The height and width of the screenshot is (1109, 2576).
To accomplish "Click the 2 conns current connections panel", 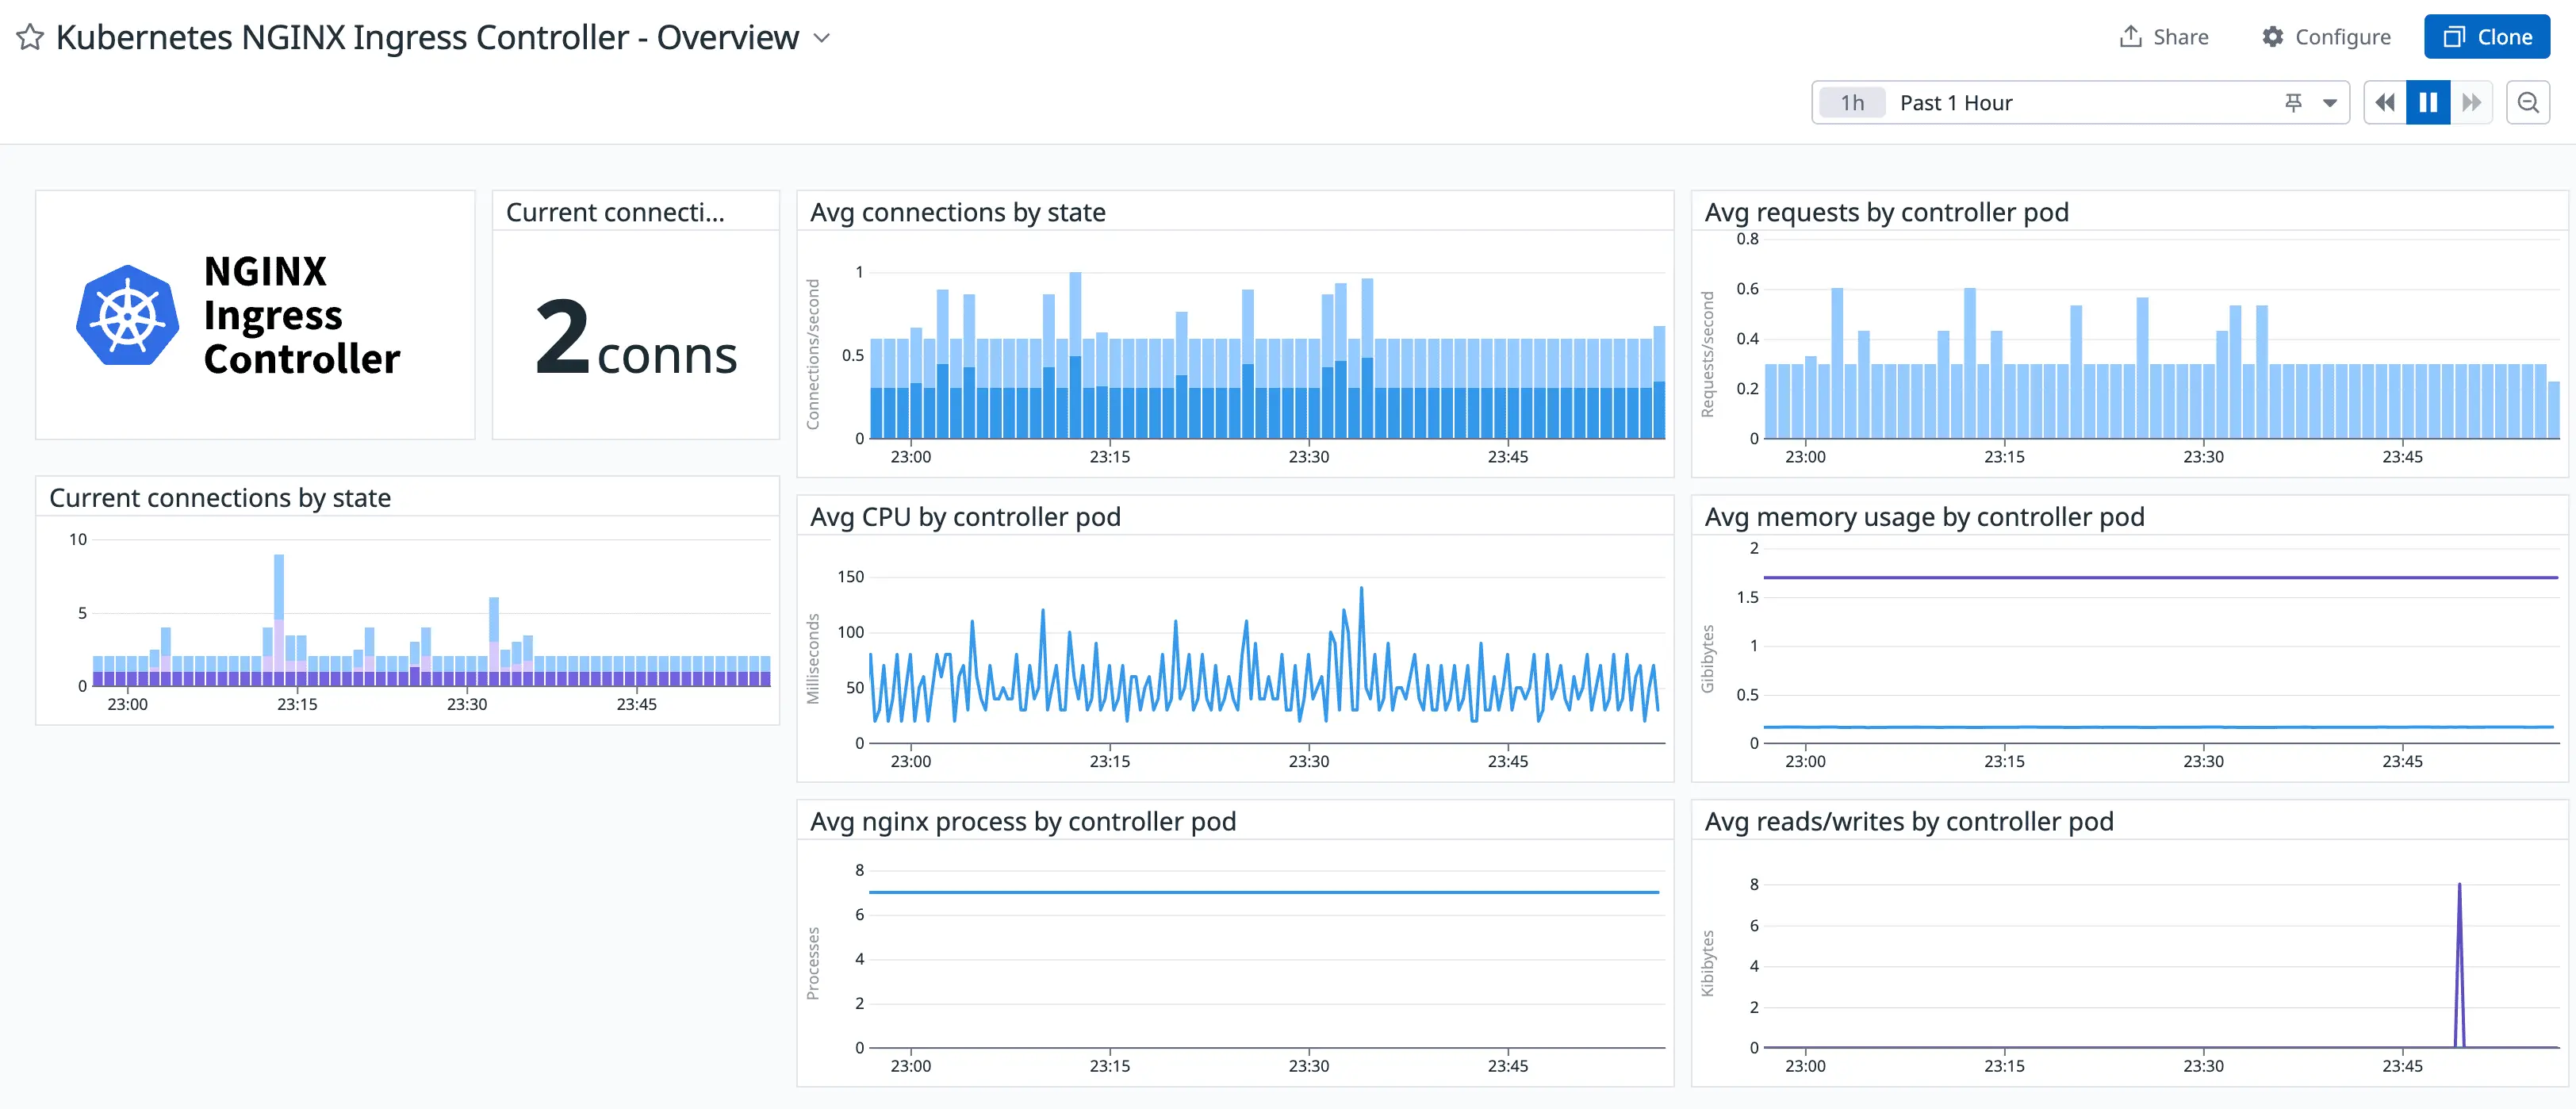I will click(x=636, y=350).
